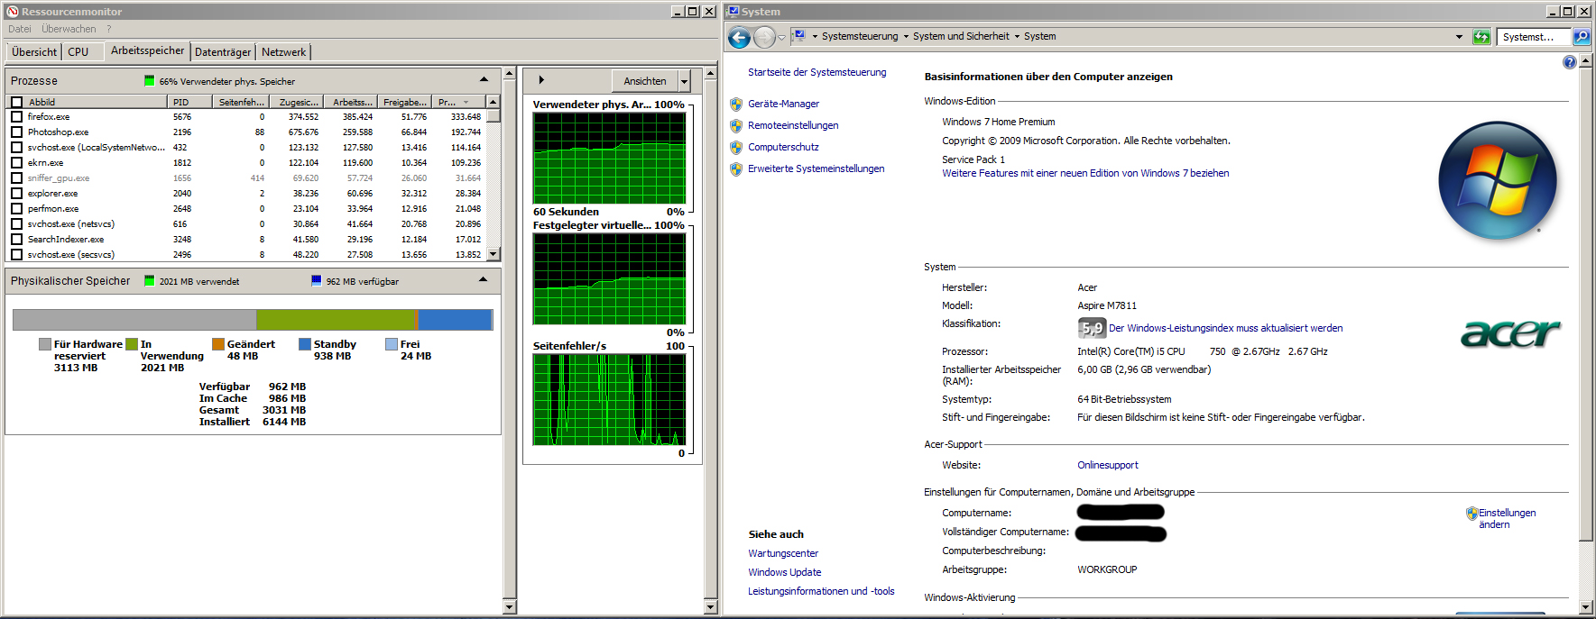
Task: Sort by the Pr... column header
Action: [458, 103]
